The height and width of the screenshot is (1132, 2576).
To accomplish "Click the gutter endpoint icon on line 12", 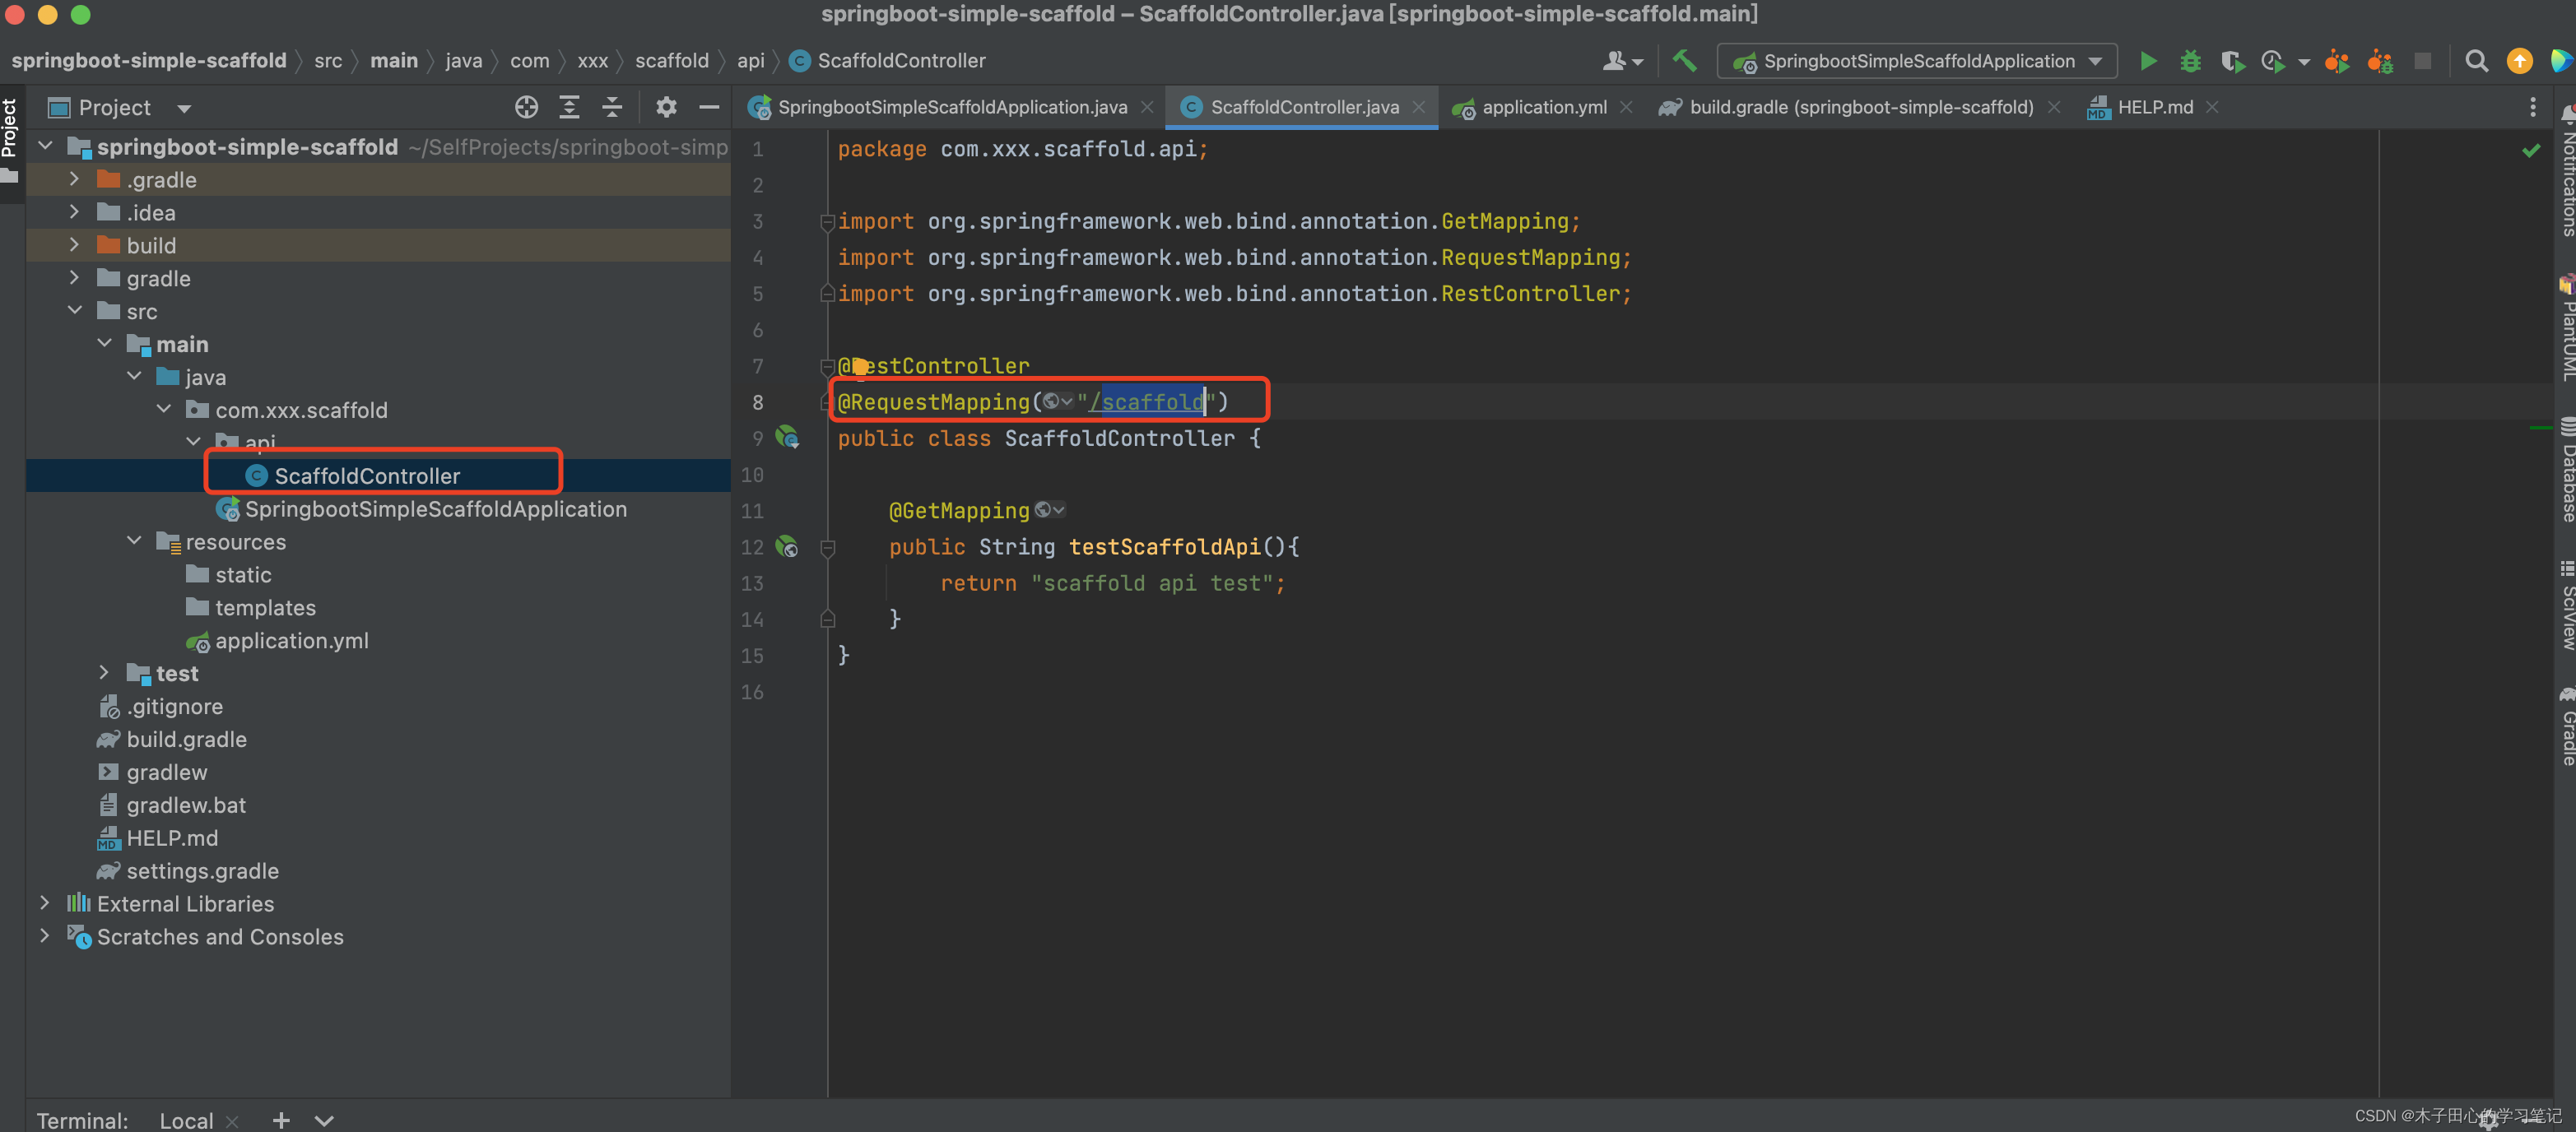I will pyautogui.click(x=787, y=546).
